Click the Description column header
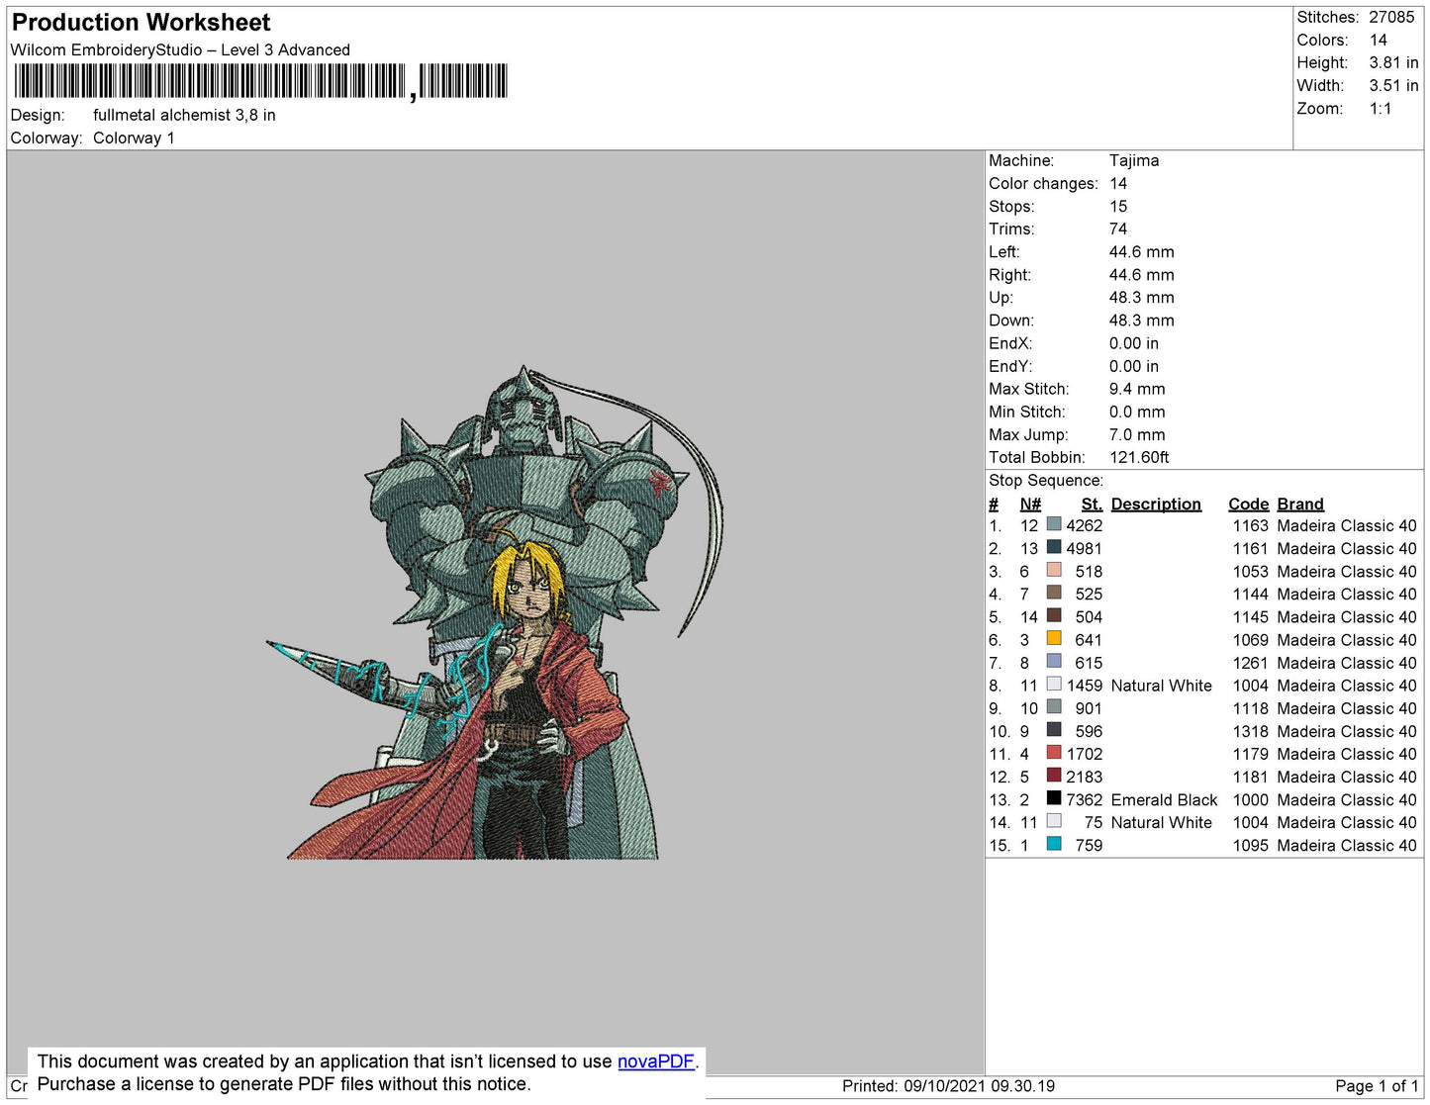 (1155, 504)
